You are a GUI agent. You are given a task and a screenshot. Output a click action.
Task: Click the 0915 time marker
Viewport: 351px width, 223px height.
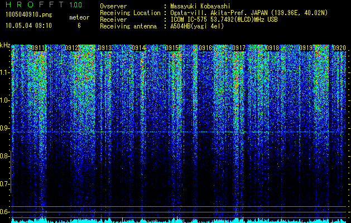pyautogui.click(x=172, y=48)
